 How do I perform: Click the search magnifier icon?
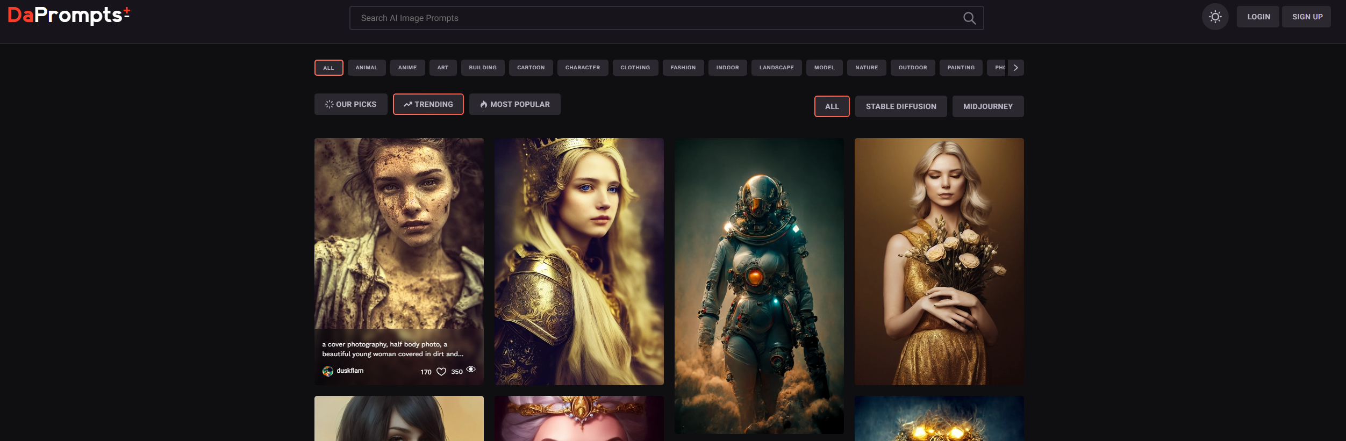tap(969, 18)
